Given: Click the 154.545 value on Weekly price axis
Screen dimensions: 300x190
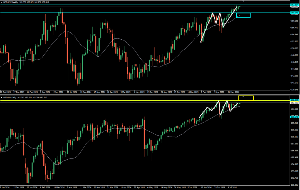Looking at the screenshot, I should (x=295, y=34).
